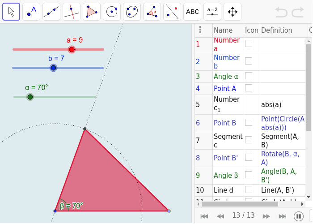Select the 'Point B' row name
The height and width of the screenshot is (224, 313).
(x=225, y=123)
